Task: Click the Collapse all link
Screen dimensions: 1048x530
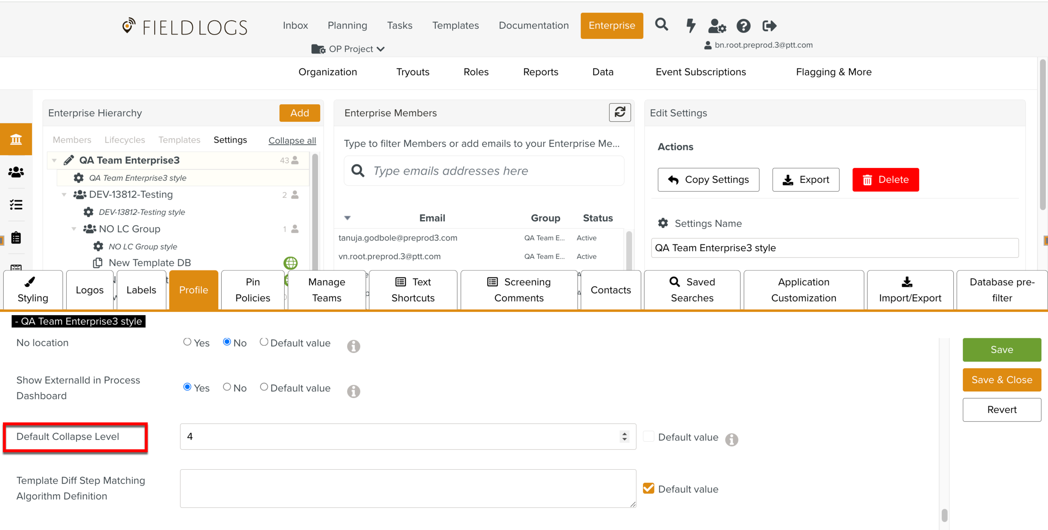Action: (x=292, y=141)
